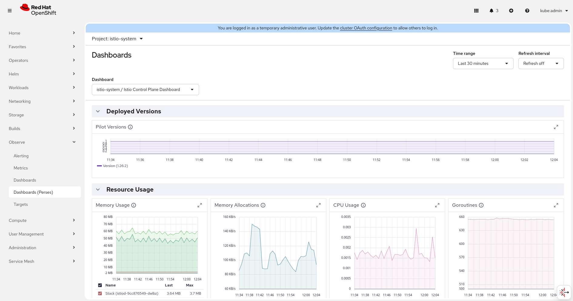573x301 pixels.
Task: Toggle the select-all Name legend checkbox
Action: click(100, 285)
